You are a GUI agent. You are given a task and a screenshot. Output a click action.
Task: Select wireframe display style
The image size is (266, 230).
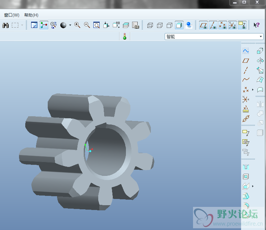pos(150,26)
